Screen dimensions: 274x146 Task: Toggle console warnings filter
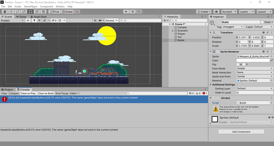click(x=198, y=93)
